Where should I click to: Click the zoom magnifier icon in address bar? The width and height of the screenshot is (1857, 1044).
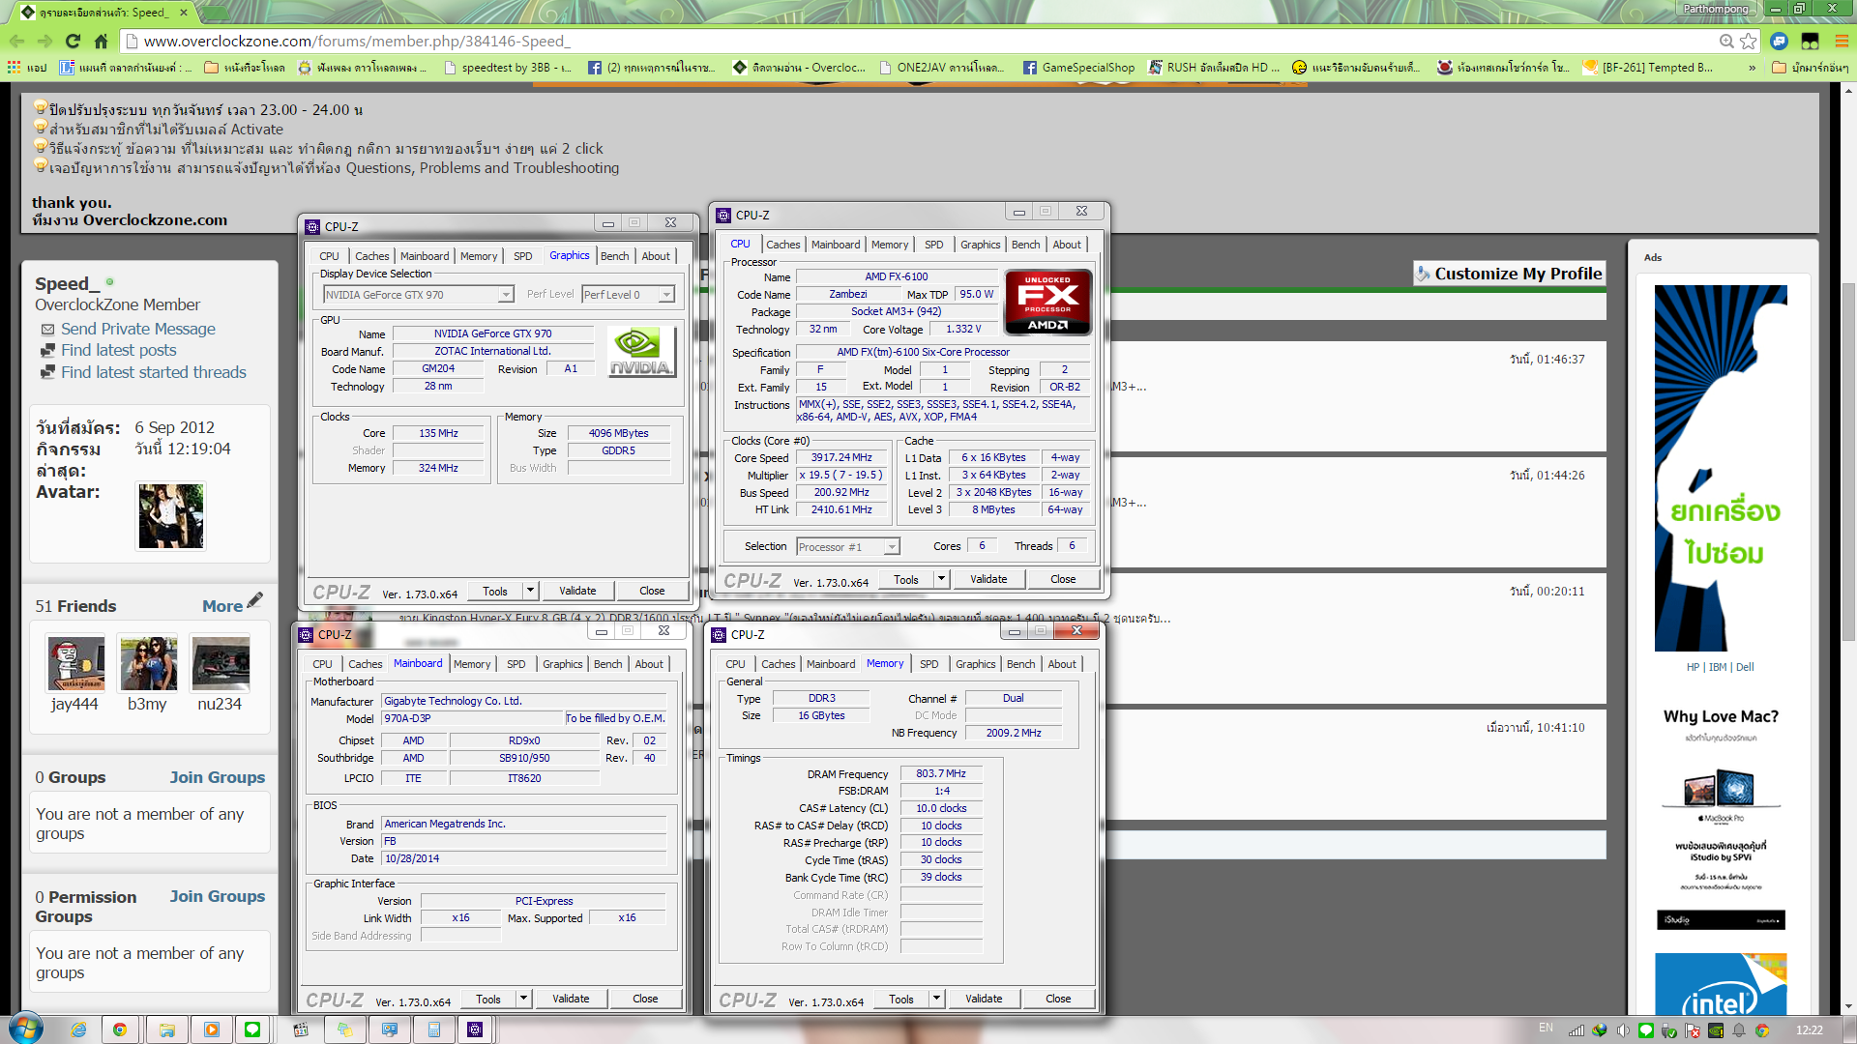point(1725,41)
